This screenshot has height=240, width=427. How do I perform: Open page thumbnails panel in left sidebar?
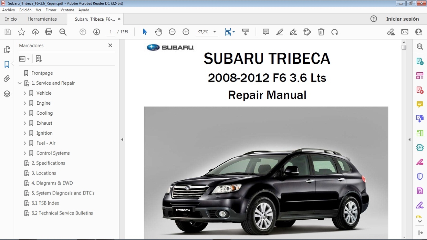click(x=7, y=49)
